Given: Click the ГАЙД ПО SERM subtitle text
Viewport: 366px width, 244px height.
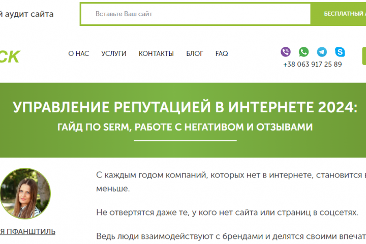Looking at the screenshot, I should pyautogui.click(x=185, y=127).
